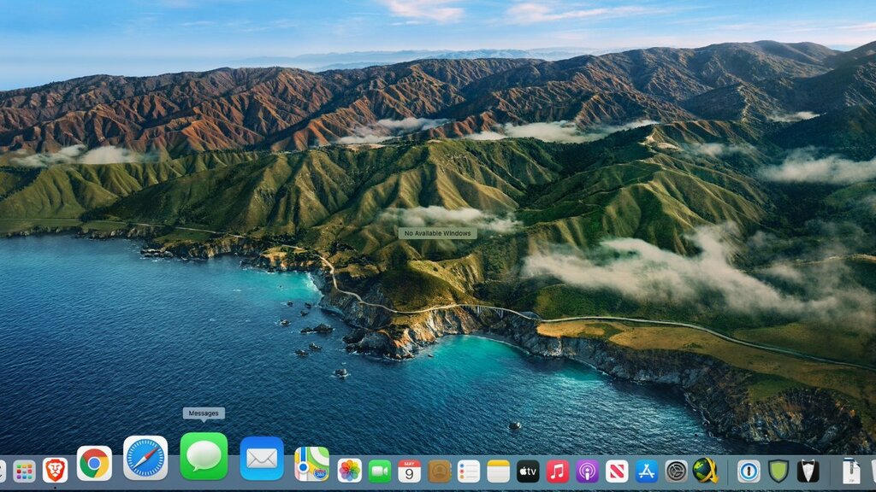Launch the Brave browser
876x492 pixels.
click(55, 470)
